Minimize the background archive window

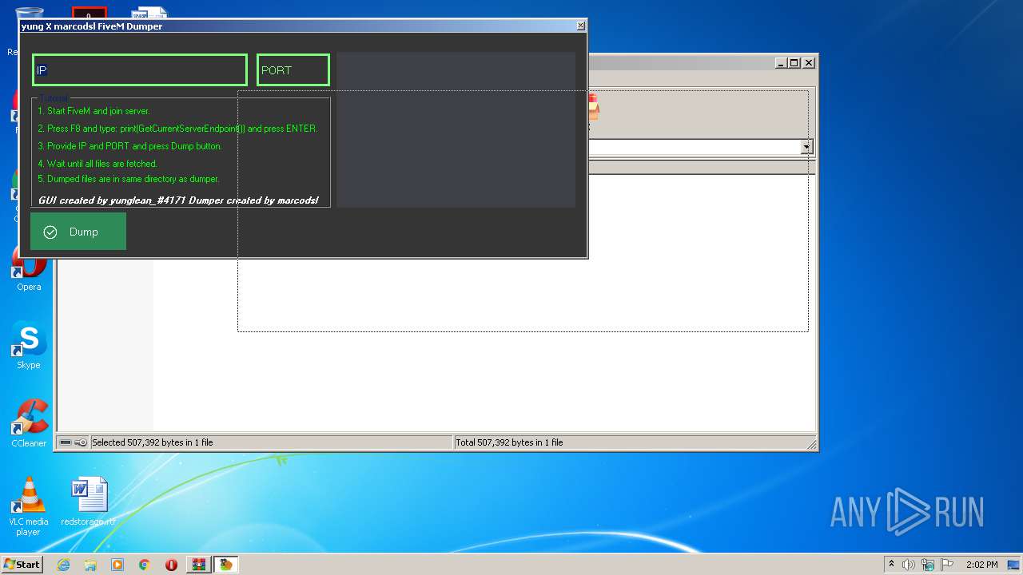(781, 63)
